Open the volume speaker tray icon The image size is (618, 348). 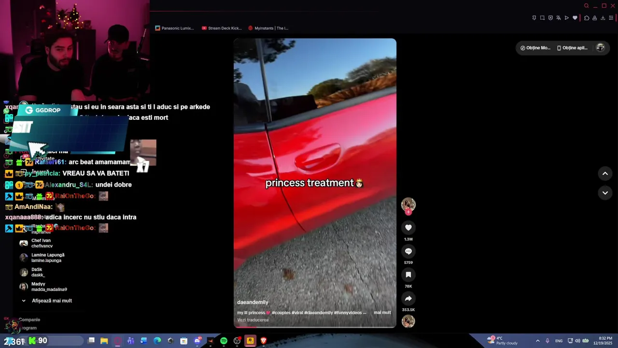click(577, 341)
